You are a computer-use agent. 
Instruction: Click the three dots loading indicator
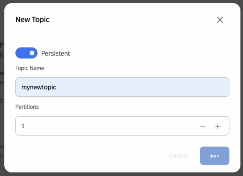(x=215, y=156)
